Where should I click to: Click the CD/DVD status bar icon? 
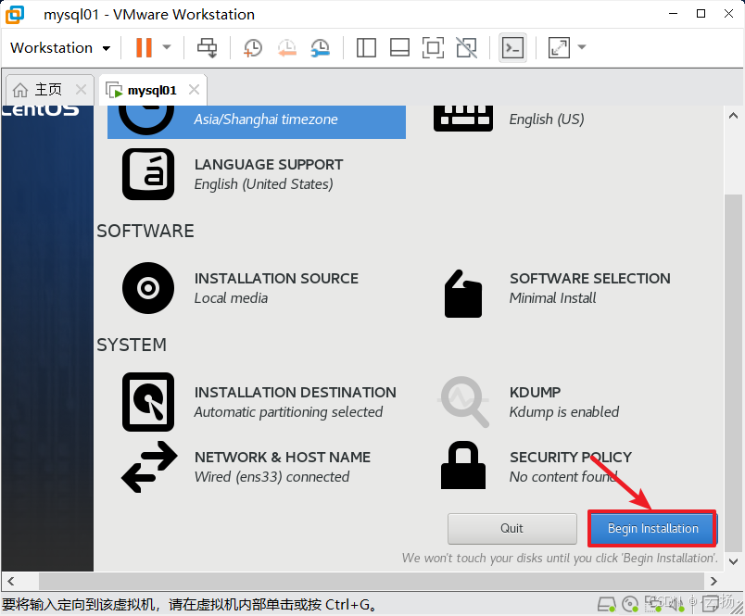(x=630, y=604)
